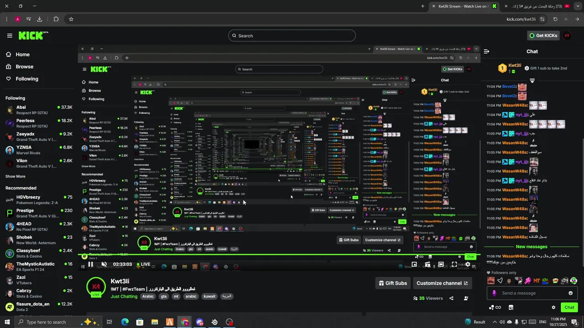Open the chat shop icon
The height and width of the screenshot is (328, 584).
(x=511, y=307)
